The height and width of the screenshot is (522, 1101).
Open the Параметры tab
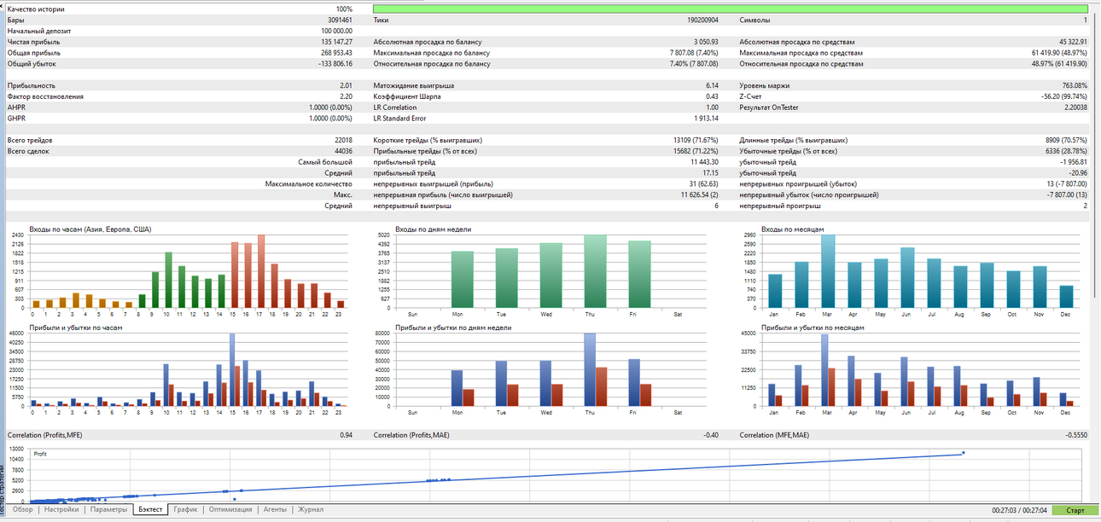tap(109, 510)
